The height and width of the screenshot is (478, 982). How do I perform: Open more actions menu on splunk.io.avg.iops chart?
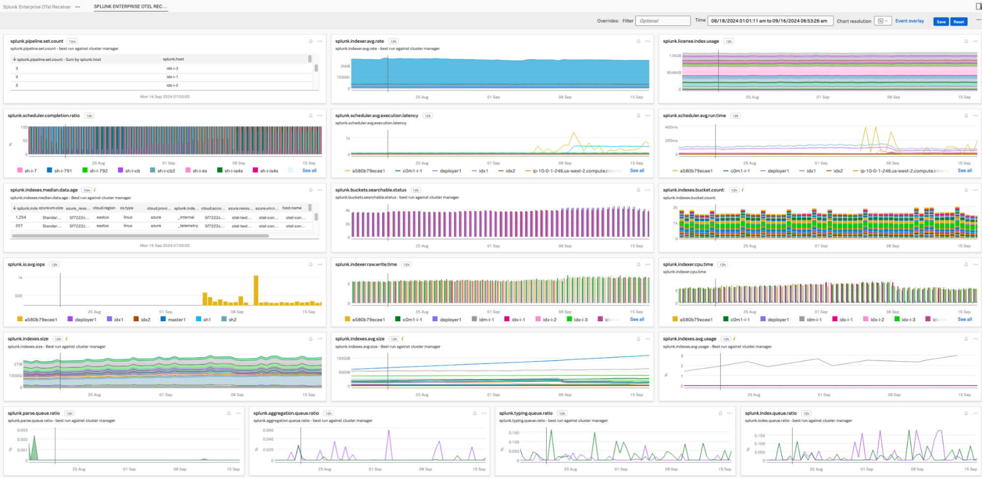[x=320, y=264]
